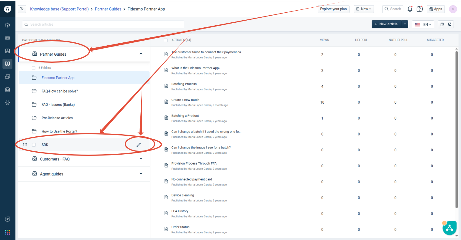Expand the Customers - FAQ category
461x240 pixels.
[x=141, y=159]
